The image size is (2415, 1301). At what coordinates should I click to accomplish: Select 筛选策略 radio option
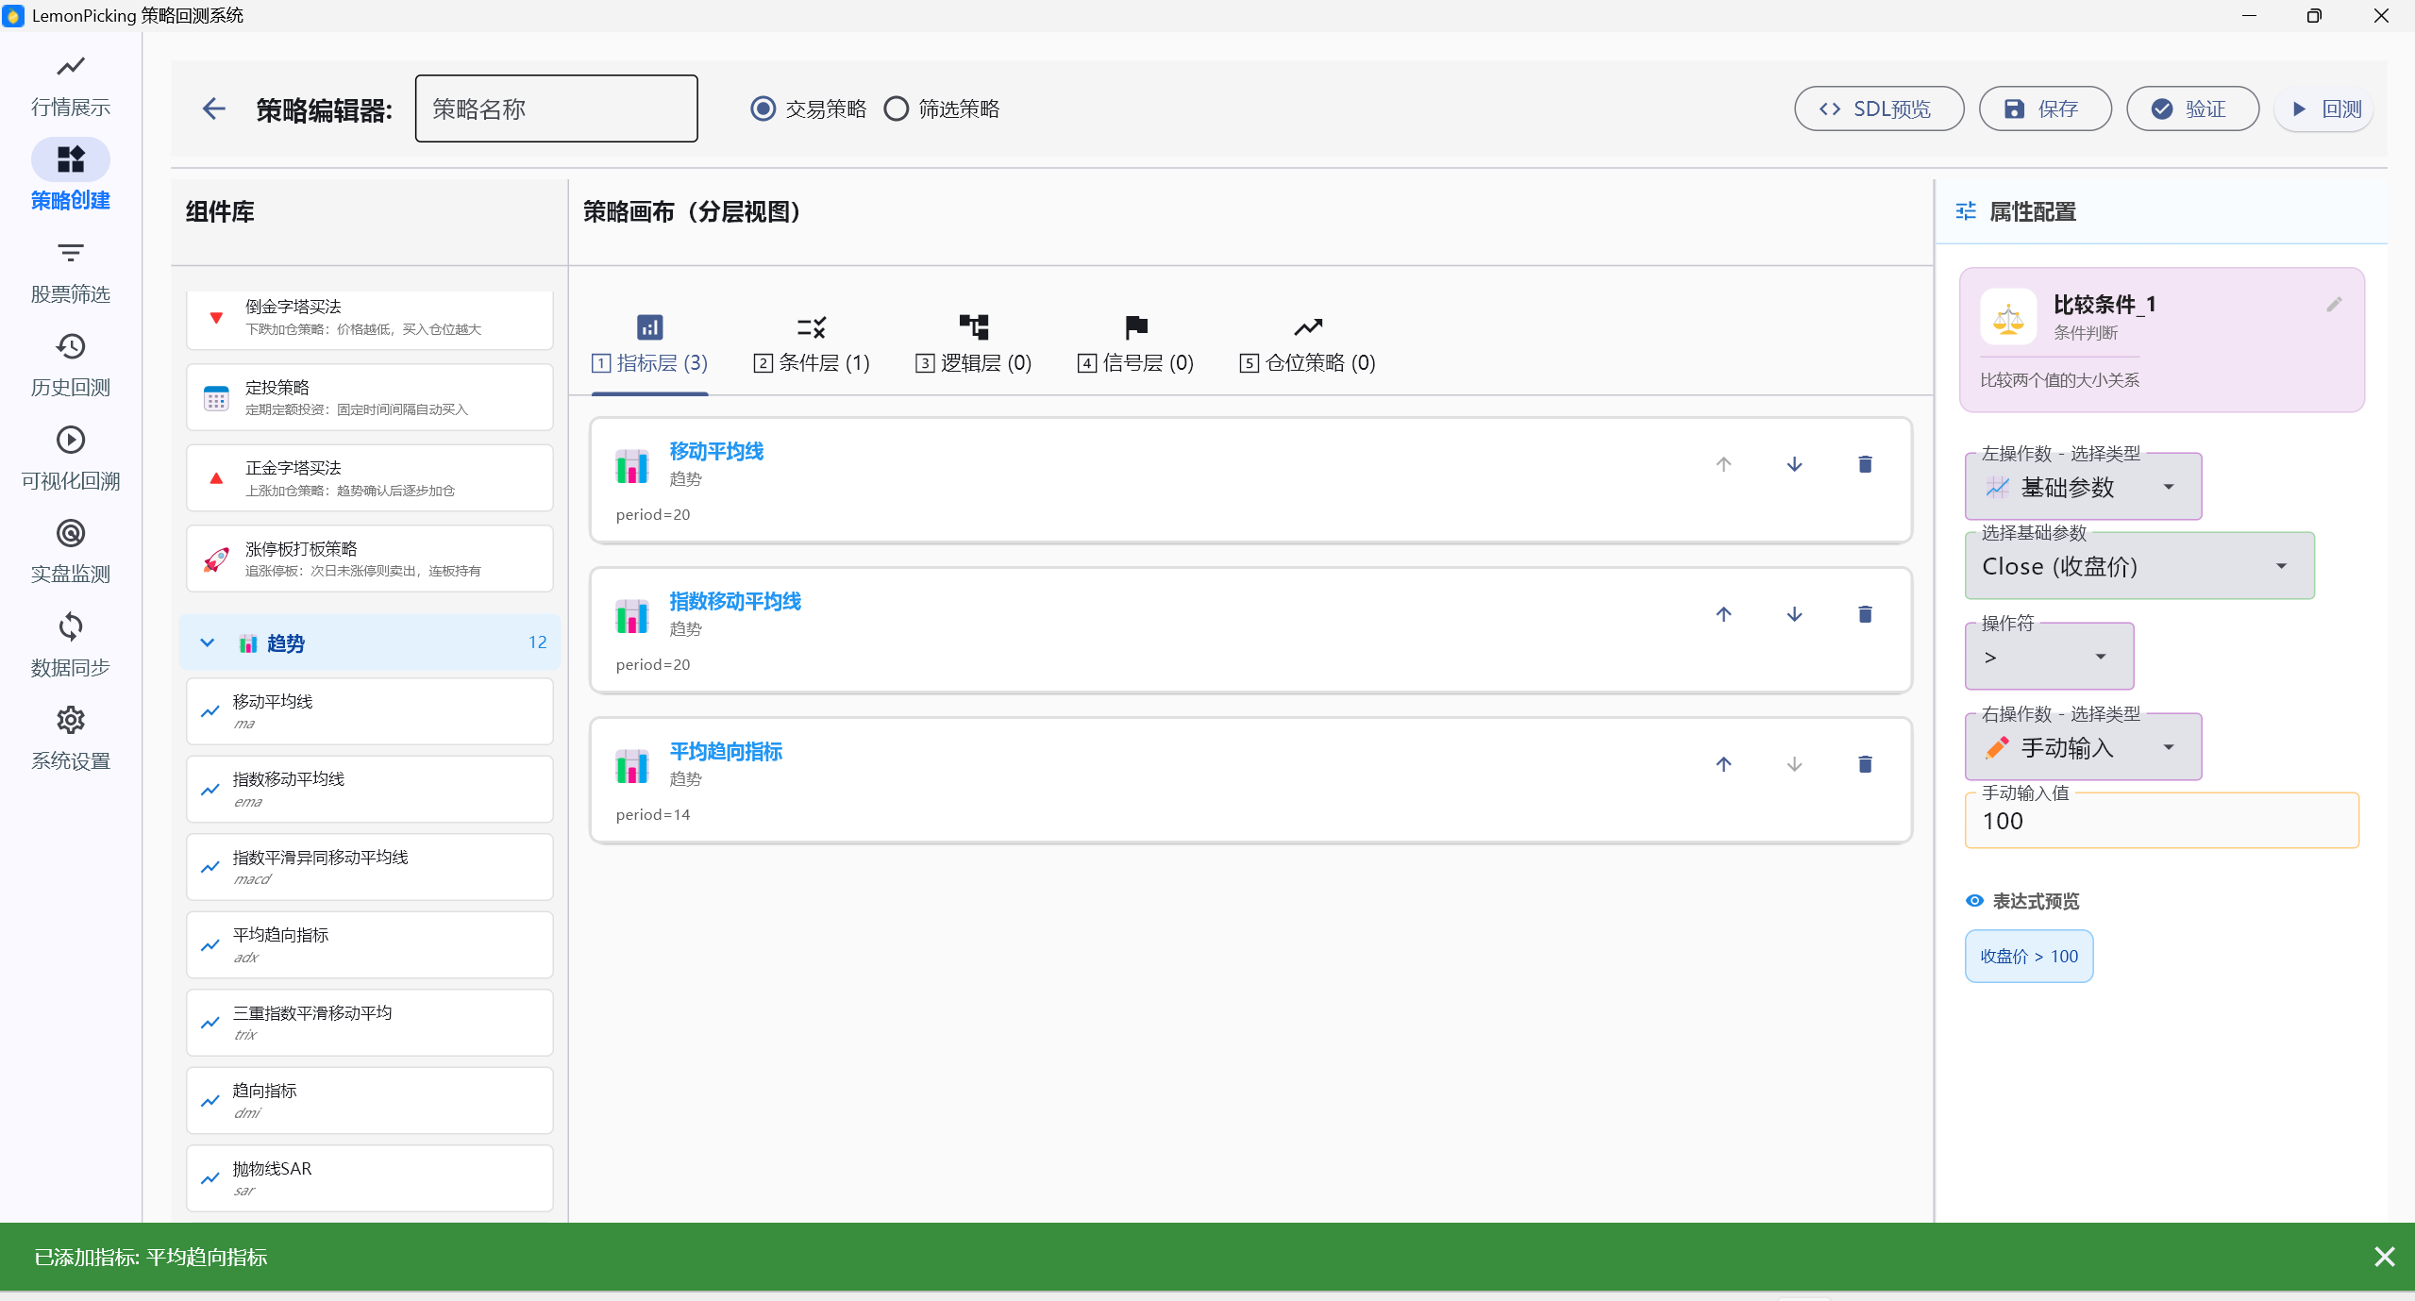tap(897, 109)
